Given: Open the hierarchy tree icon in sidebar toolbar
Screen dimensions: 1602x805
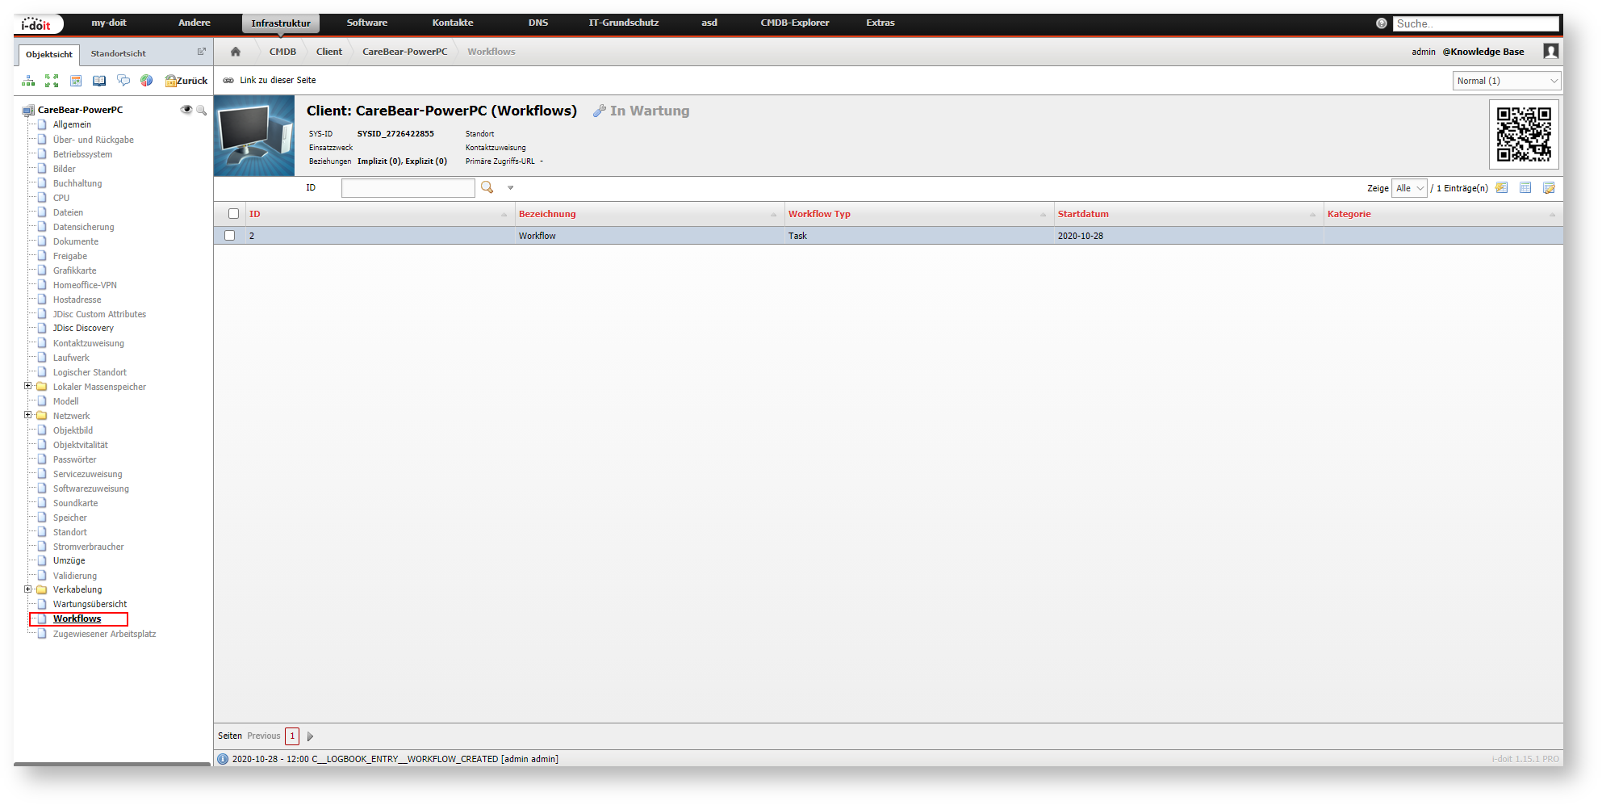Looking at the screenshot, I should (x=28, y=81).
